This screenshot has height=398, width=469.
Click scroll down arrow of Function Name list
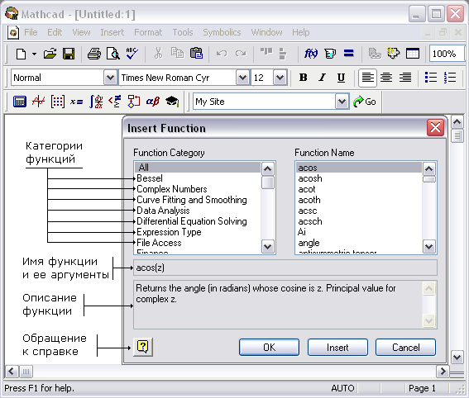pos(429,247)
